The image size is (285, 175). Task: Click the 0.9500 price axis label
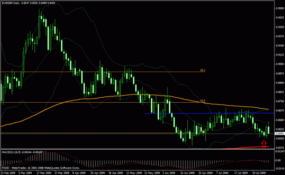pyautogui.click(x=280, y=8)
